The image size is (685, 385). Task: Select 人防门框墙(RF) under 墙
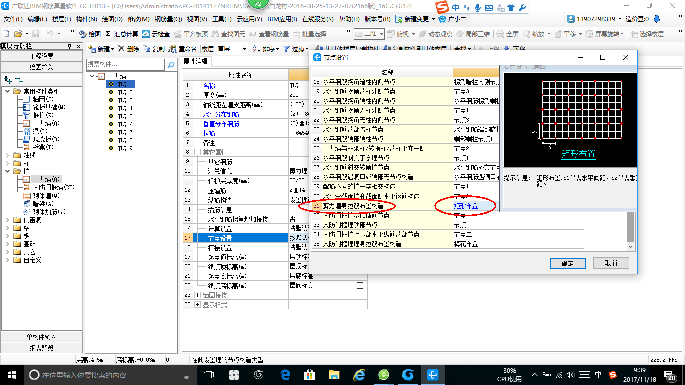(49, 187)
